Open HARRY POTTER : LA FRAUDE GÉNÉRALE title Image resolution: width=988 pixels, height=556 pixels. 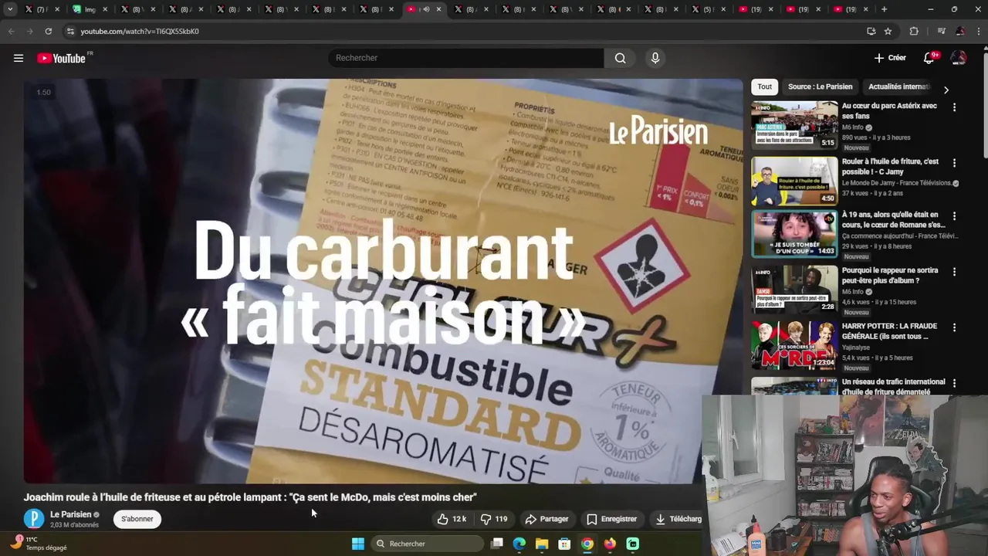pyautogui.click(x=889, y=331)
